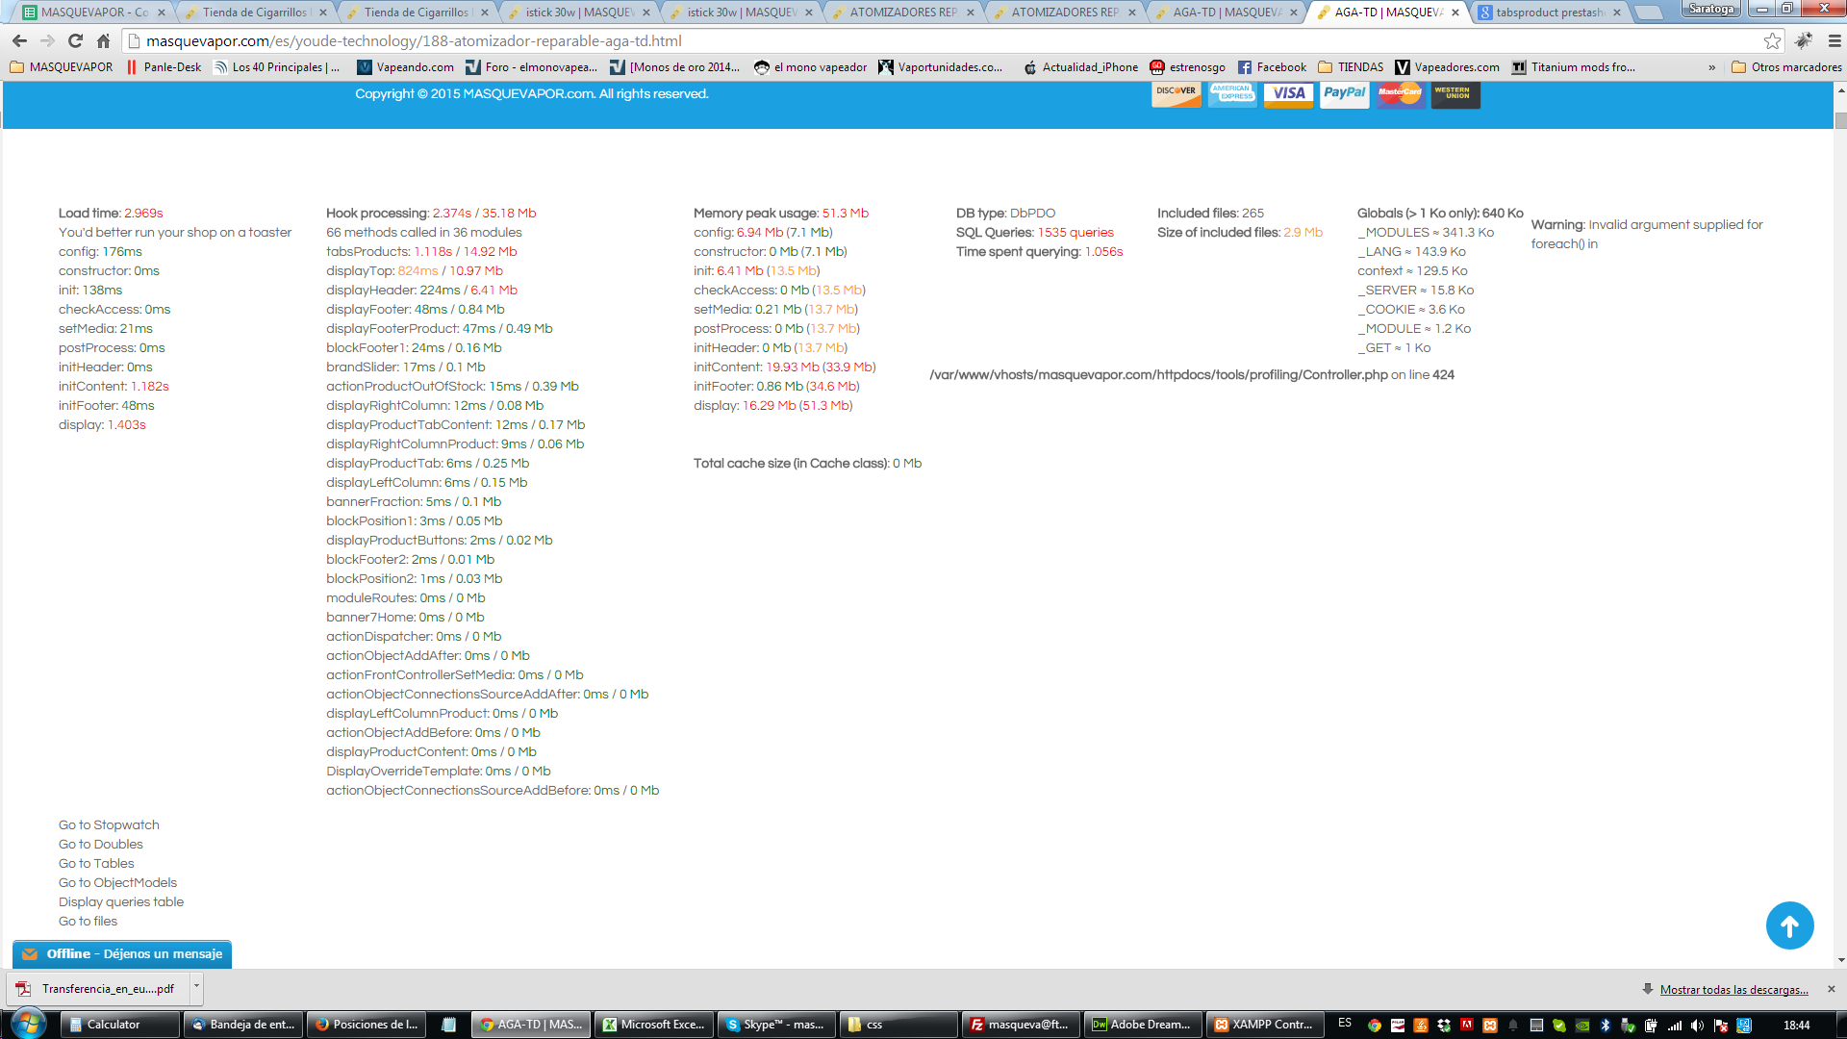Click the home icon in toolbar
This screenshot has width=1847, height=1039.
click(x=104, y=41)
